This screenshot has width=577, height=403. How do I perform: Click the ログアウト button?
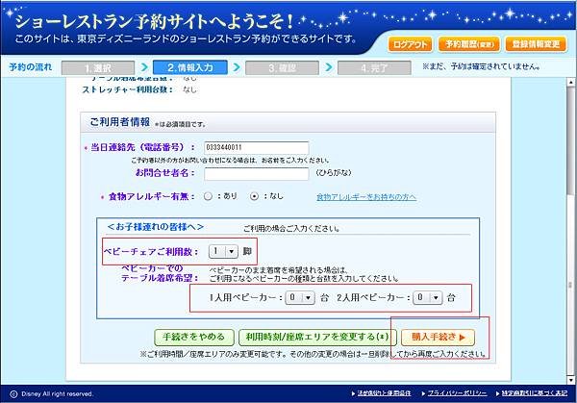(x=410, y=44)
